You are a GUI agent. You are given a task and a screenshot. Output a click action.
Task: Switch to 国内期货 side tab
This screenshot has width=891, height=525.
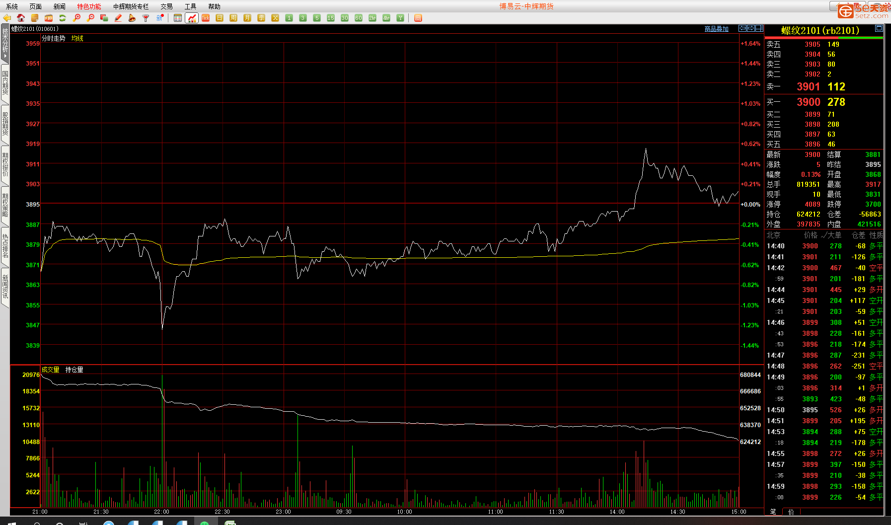[x=5, y=83]
